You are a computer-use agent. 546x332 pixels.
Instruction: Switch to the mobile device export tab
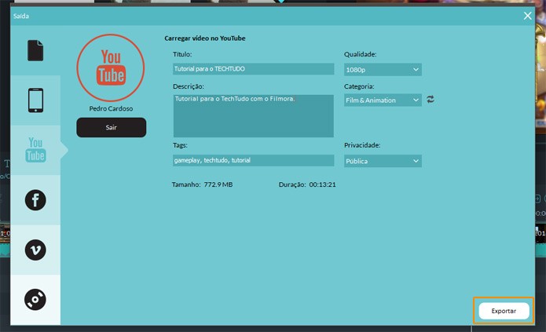[x=35, y=100]
